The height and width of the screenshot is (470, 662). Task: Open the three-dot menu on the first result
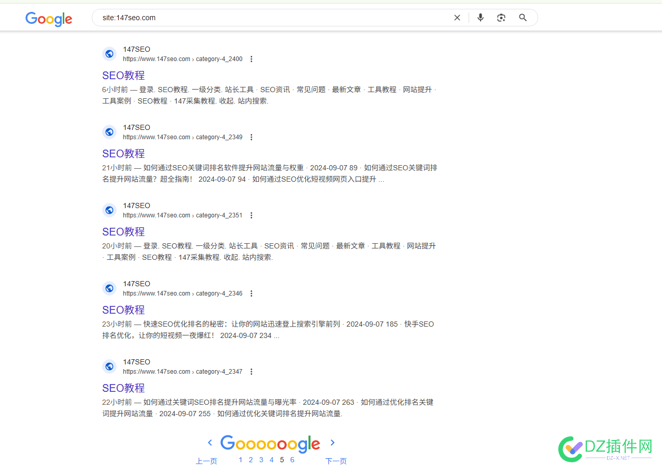(x=251, y=59)
